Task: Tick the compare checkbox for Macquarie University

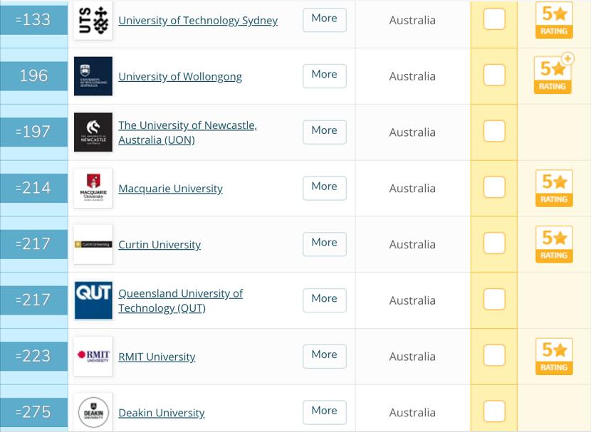Action: click(x=494, y=188)
